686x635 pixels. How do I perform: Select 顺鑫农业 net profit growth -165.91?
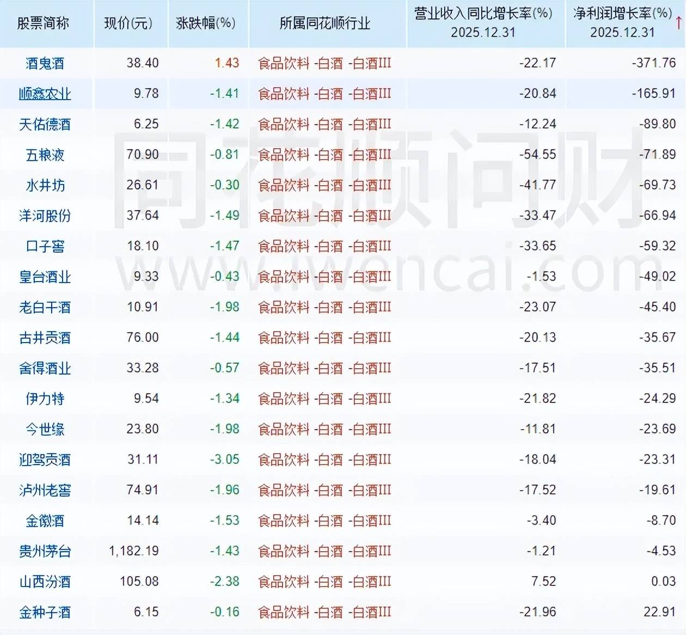[654, 94]
